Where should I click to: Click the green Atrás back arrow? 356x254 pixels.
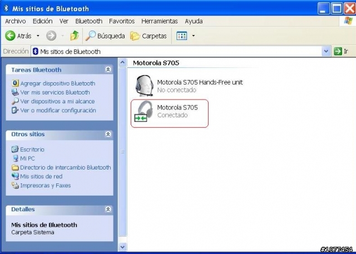[10, 36]
